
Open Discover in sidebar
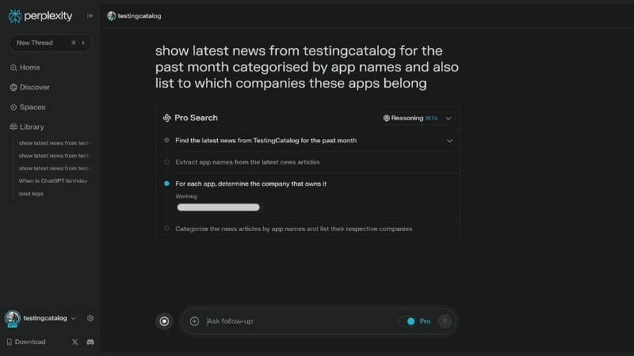pyautogui.click(x=34, y=87)
